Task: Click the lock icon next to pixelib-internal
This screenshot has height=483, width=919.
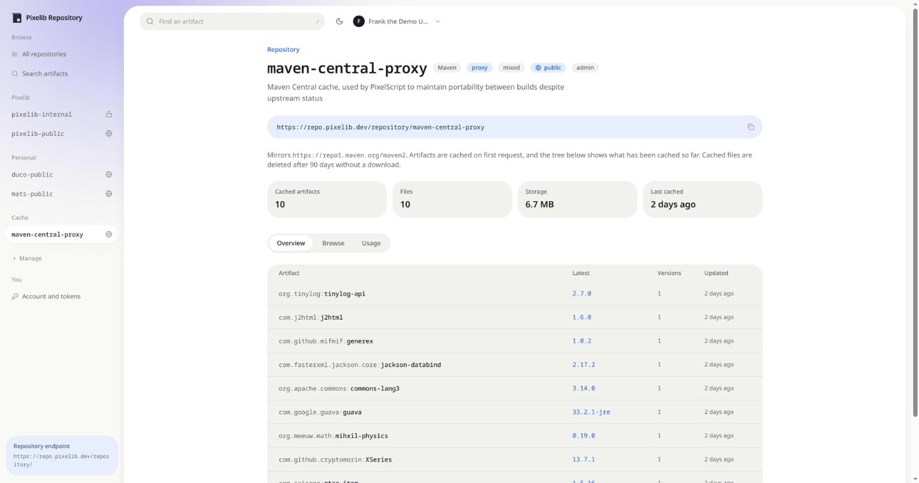Action: pos(109,114)
